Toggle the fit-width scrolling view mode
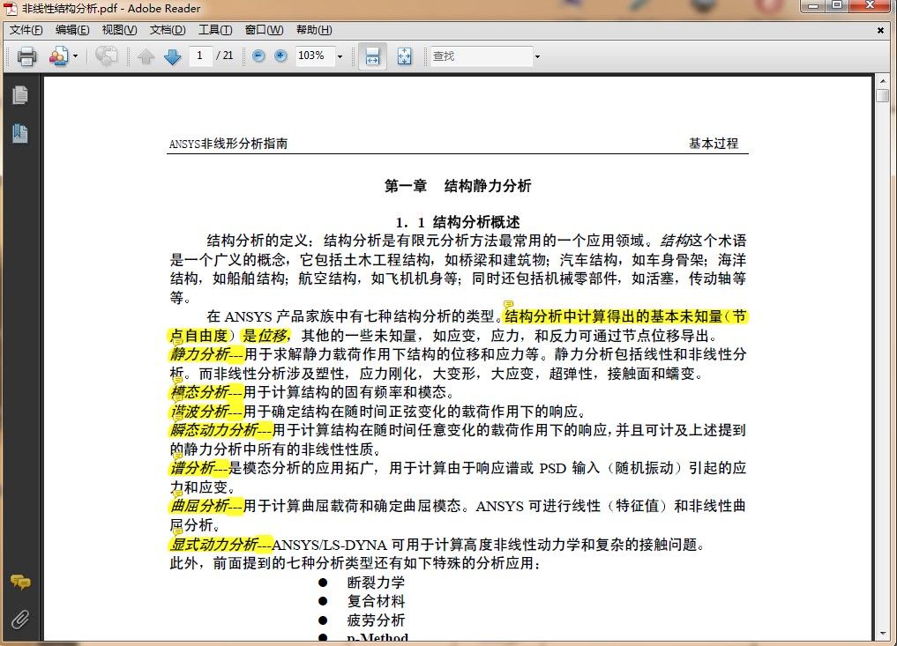 372,56
